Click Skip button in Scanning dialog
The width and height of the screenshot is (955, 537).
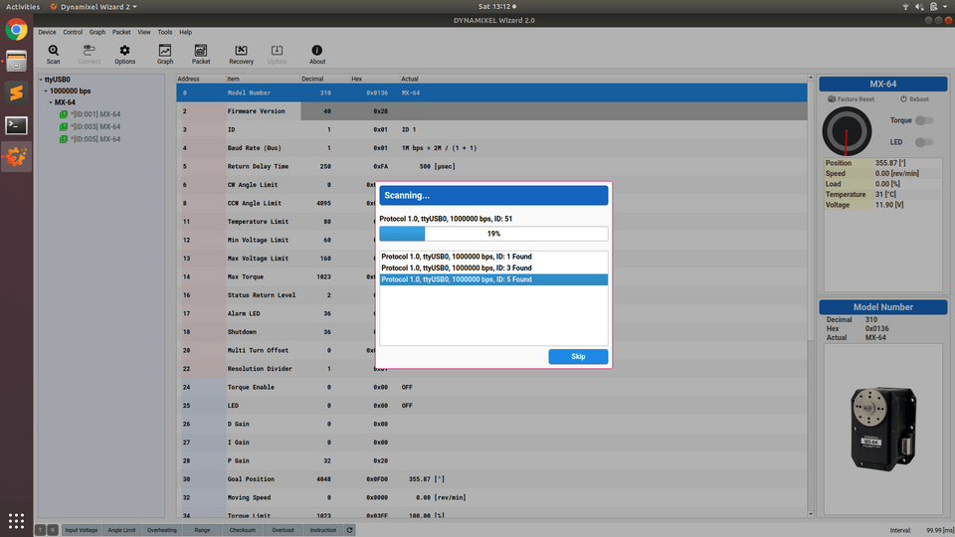coord(578,357)
